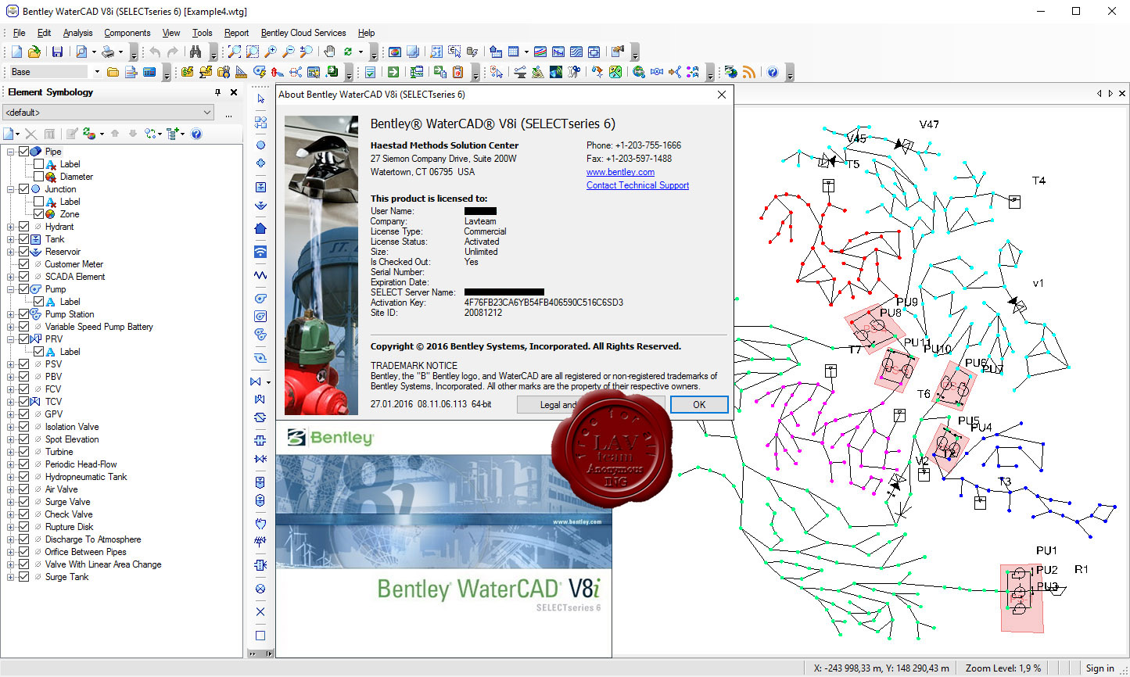
Task: Toggle the Tank checkbox
Action: [x=23, y=239]
